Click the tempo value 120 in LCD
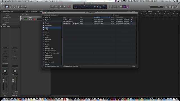Image resolution: width=180 pixels, height=101 pixels. [94, 7]
